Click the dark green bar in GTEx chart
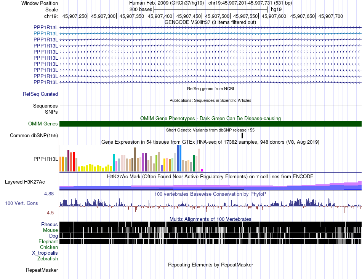 (x=194, y=163)
